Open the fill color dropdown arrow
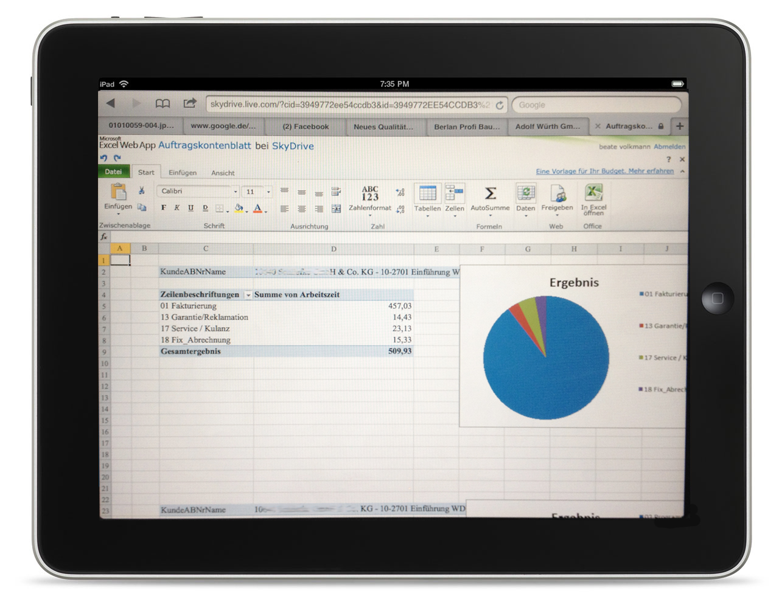 click(x=246, y=211)
